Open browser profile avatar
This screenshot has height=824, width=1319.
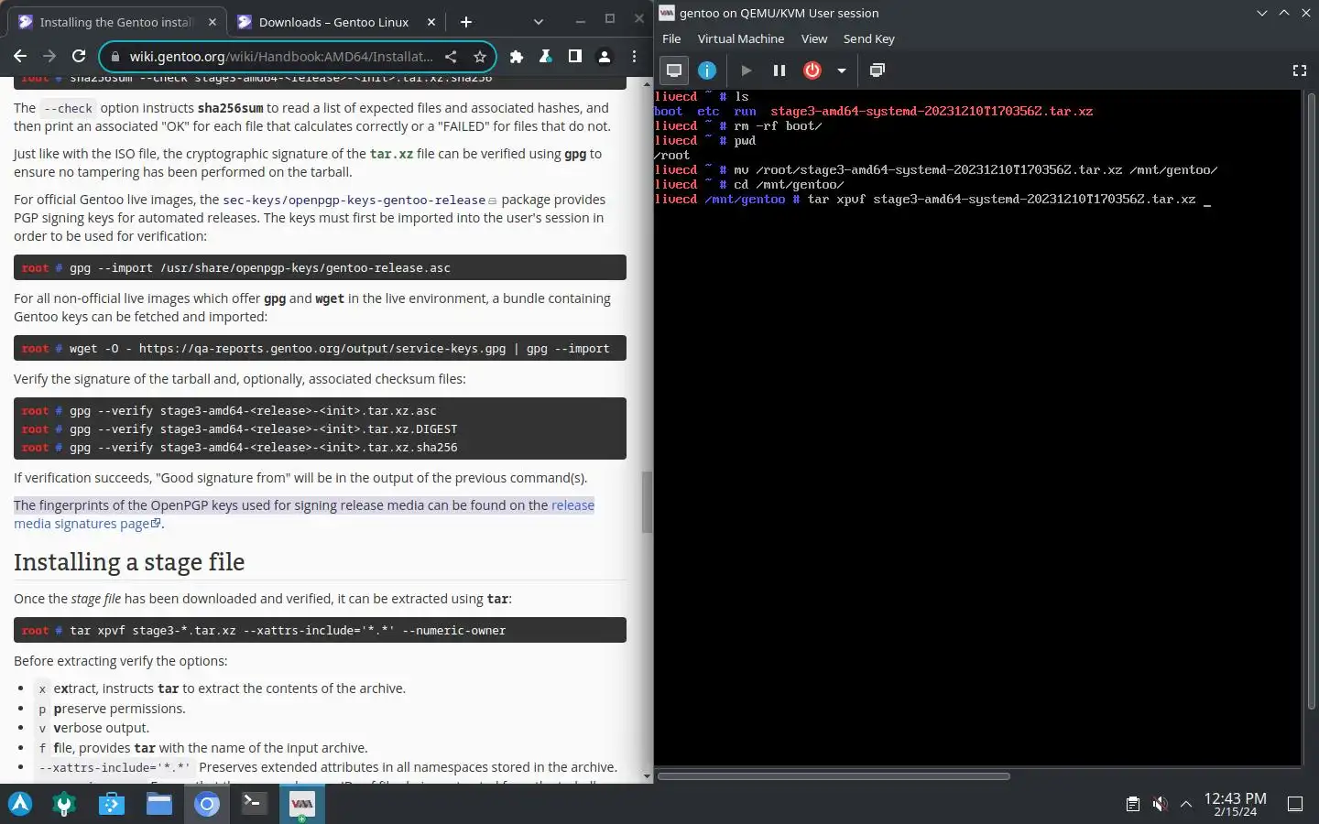[605, 57]
